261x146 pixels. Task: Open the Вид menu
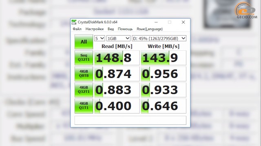(111, 29)
